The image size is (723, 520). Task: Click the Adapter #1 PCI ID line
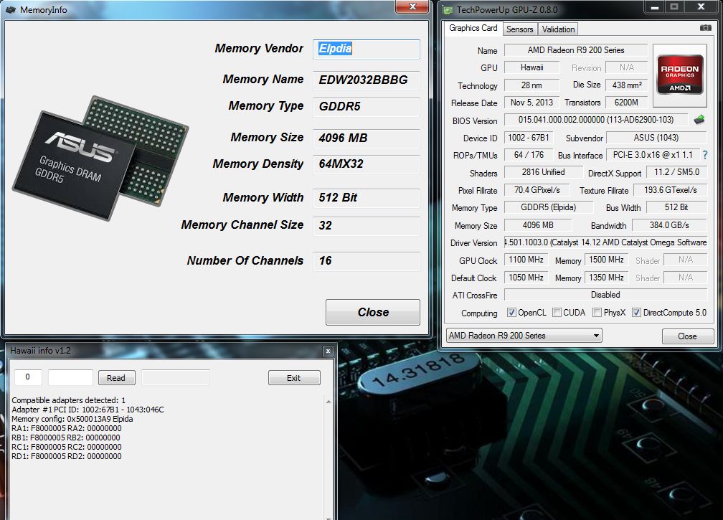click(x=88, y=410)
